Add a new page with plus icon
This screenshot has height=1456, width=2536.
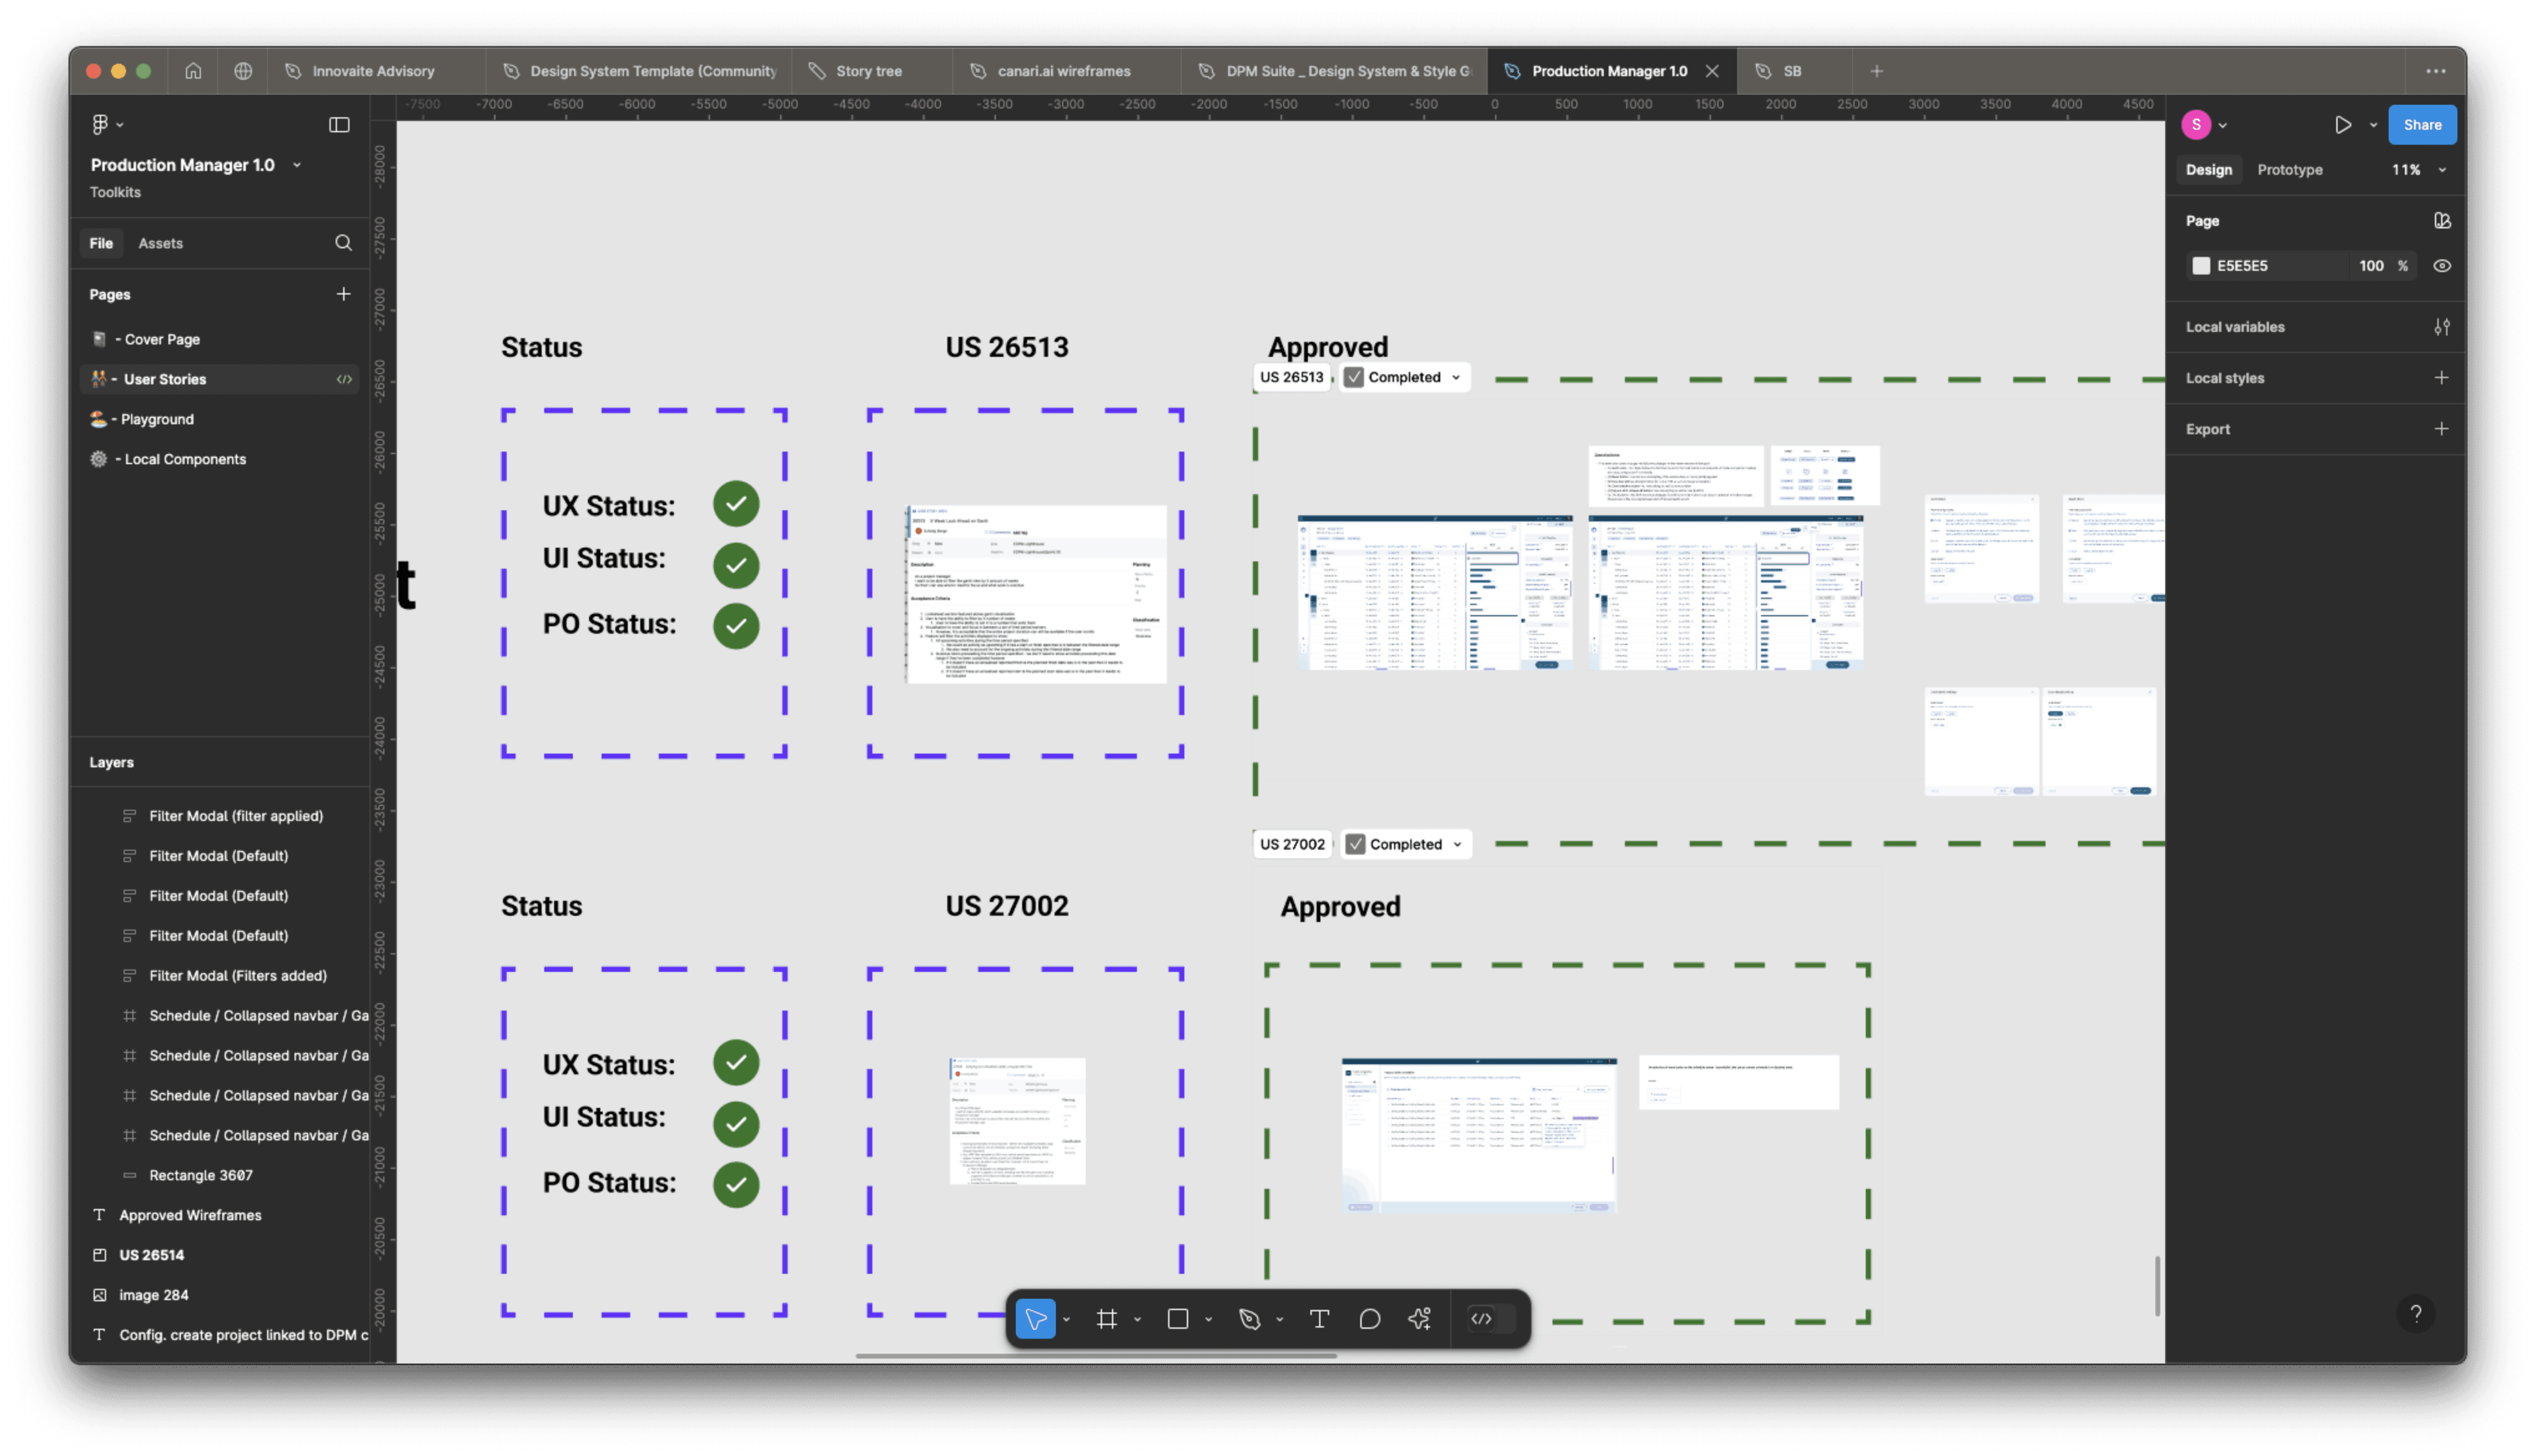[343, 294]
